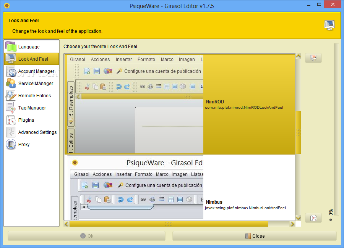Screen dimensions: 344x248
Task: Click the Look And Feel monitor icon in sidebar
Action: point(11,59)
